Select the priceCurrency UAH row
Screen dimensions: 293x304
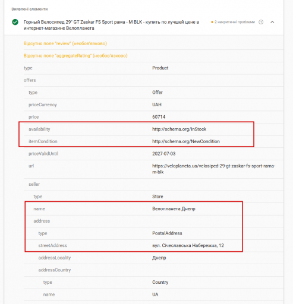(x=153, y=104)
